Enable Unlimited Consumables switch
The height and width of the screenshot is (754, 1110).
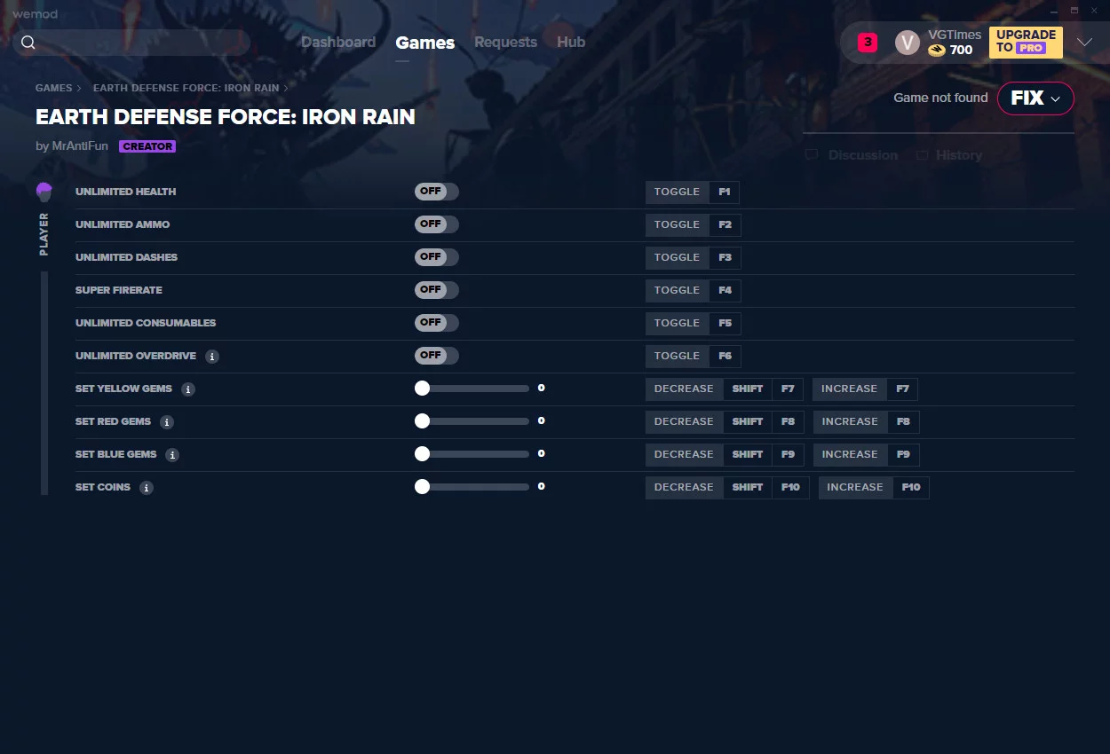(x=437, y=323)
